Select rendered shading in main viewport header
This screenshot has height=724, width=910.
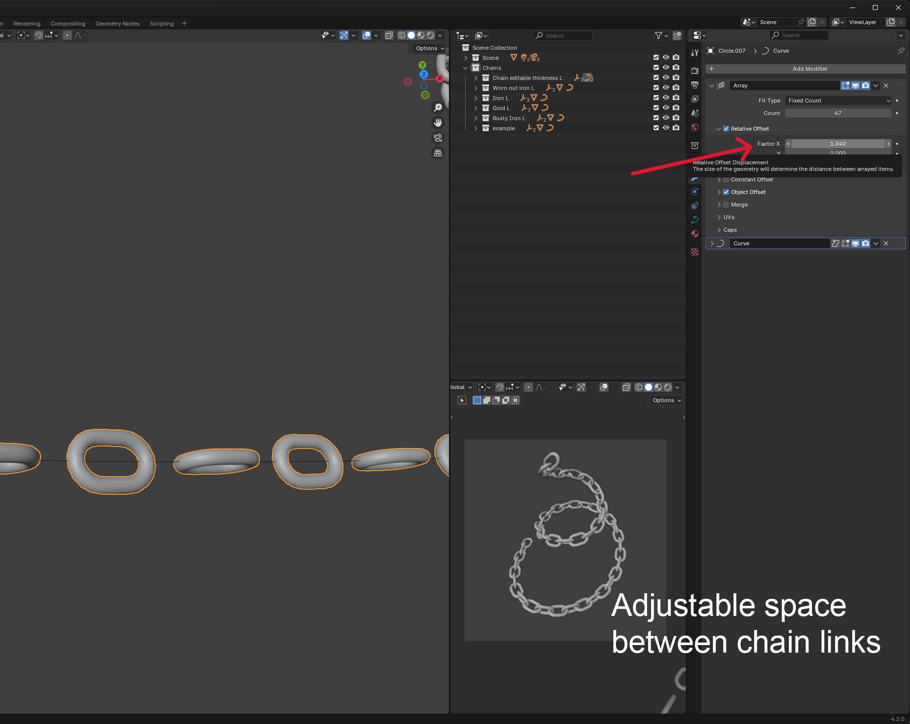430,35
